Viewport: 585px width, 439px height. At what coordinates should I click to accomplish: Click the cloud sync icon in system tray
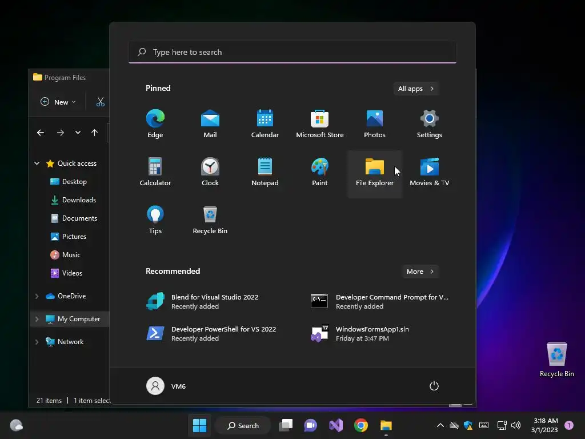point(454,425)
